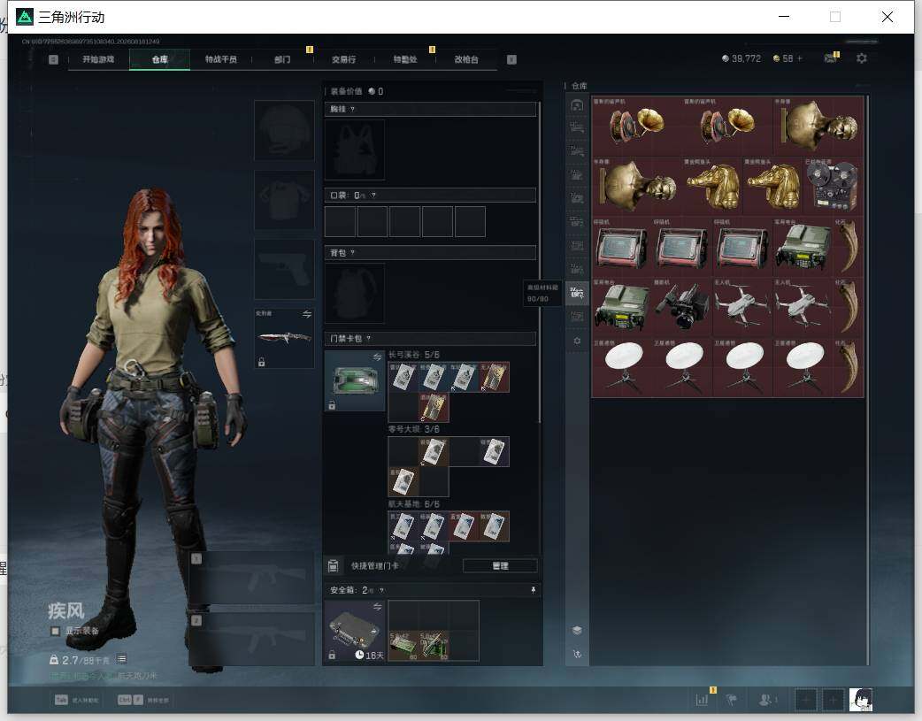Image resolution: width=922 pixels, height=721 pixels.
Task: Click the plus next to currency 58
Action: pyautogui.click(x=799, y=58)
